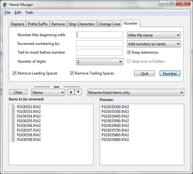This screenshot has height=174, width=193.
Task: Click file icon next to P1030359.RW2
Action: pyautogui.click(x=13, y=140)
